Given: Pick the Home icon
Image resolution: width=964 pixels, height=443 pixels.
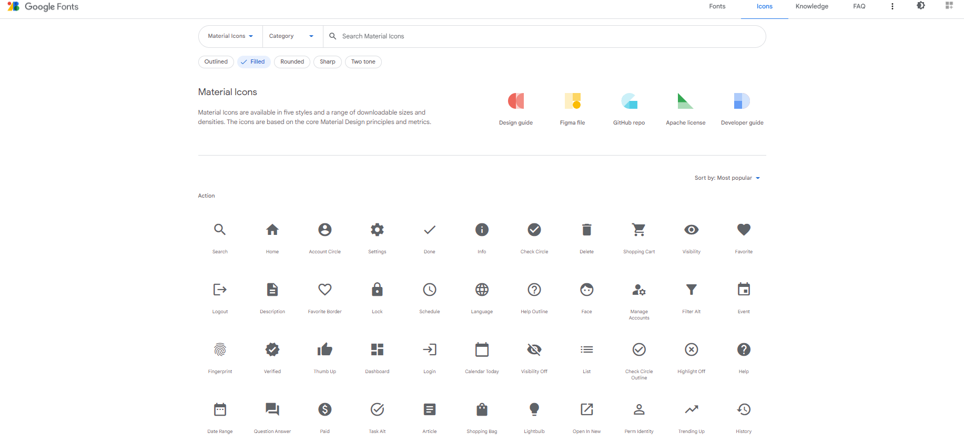Looking at the screenshot, I should point(272,230).
